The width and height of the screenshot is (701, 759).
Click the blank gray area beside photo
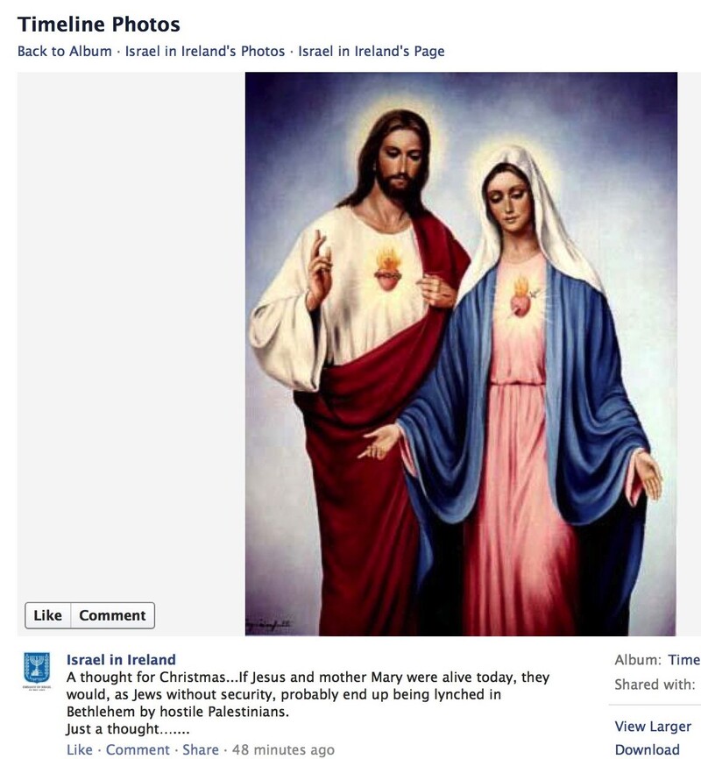(131, 334)
